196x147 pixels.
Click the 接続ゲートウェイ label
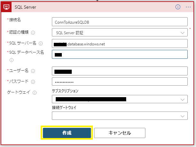[64, 107]
